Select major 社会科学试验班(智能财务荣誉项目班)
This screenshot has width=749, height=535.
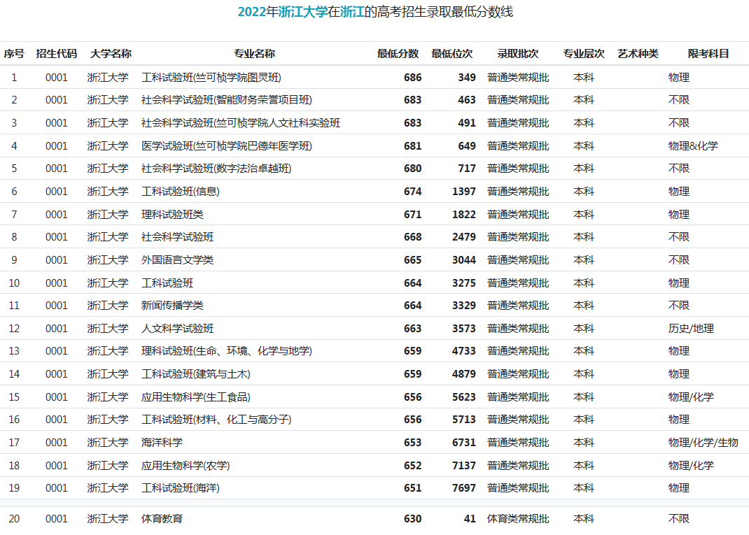(226, 100)
